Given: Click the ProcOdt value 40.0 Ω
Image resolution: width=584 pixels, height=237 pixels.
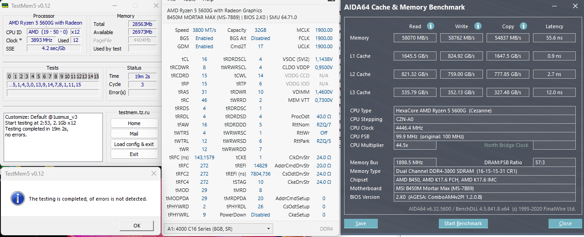Looking at the screenshot, I should coord(324,116).
